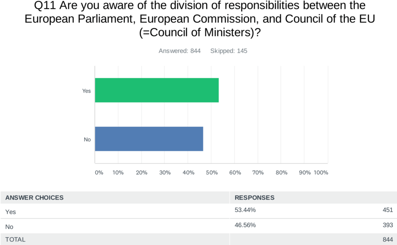Screen dimensions: 397x245
Task: Click the 'Yes' y-axis label
Action: [86, 91]
